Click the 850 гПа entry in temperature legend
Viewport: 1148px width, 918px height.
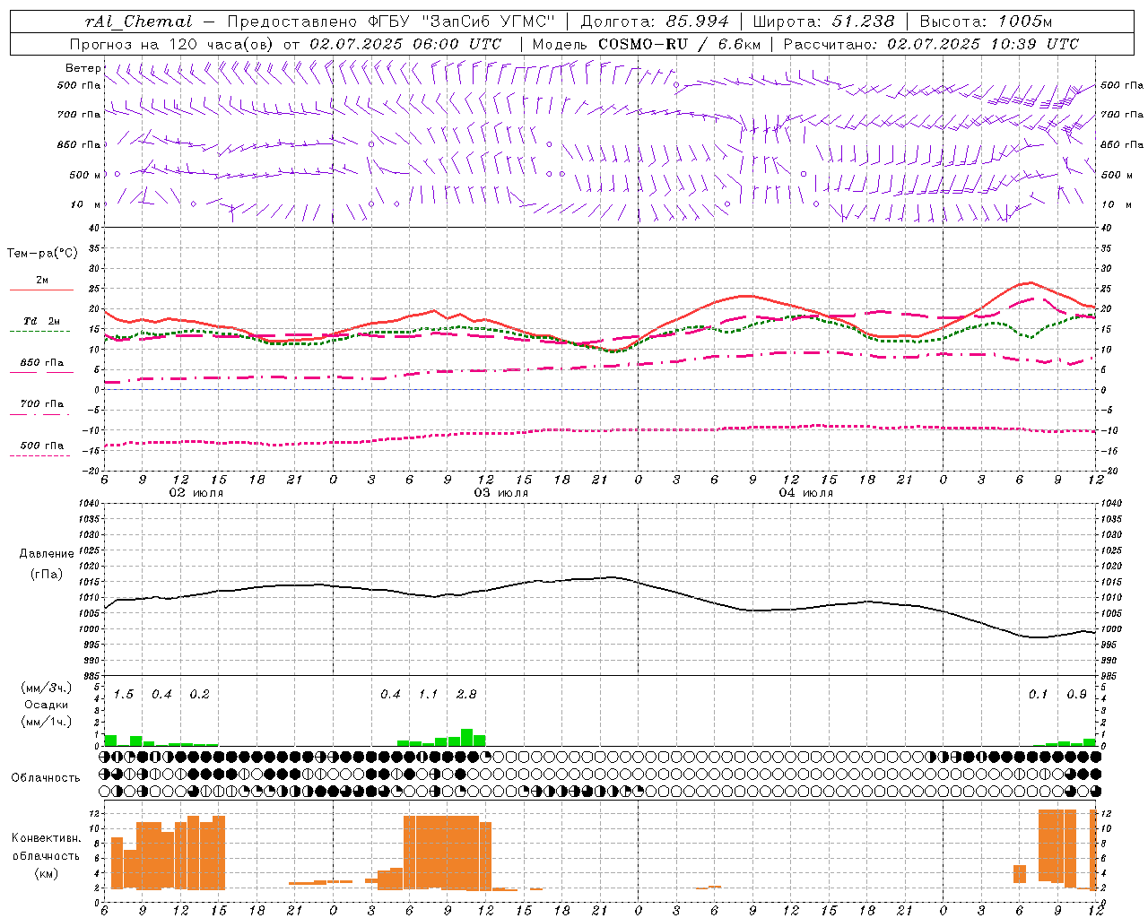42,363
